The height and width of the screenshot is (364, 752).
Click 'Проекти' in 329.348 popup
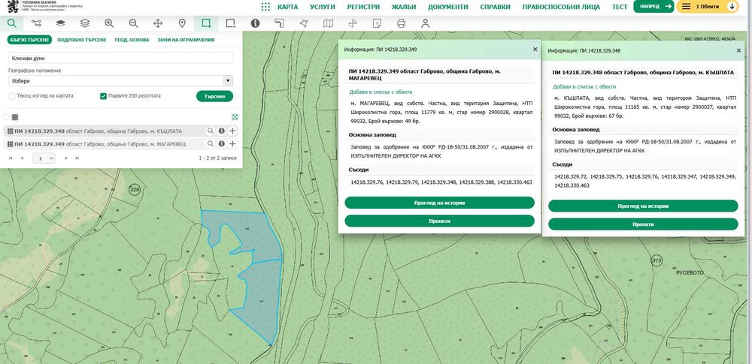643,224
